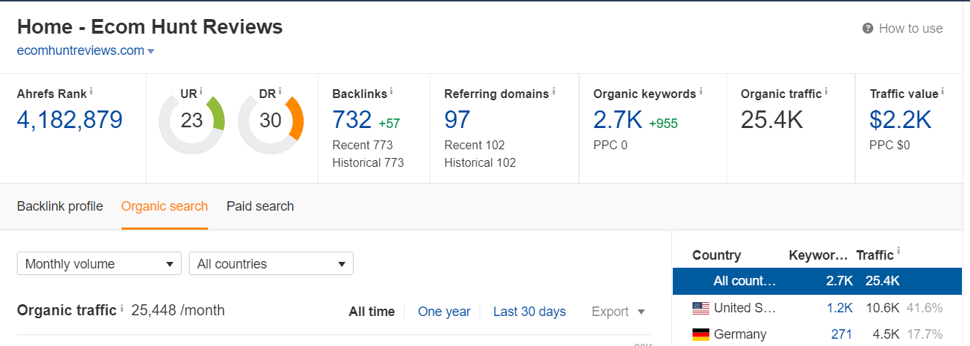Click the UR 23 donut gauge
The image size is (970, 346).
192,121
